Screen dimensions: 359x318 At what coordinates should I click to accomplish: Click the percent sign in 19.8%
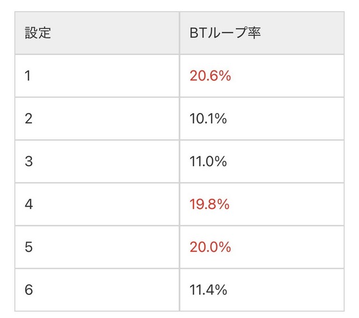pyautogui.click(x=223, y=205)
